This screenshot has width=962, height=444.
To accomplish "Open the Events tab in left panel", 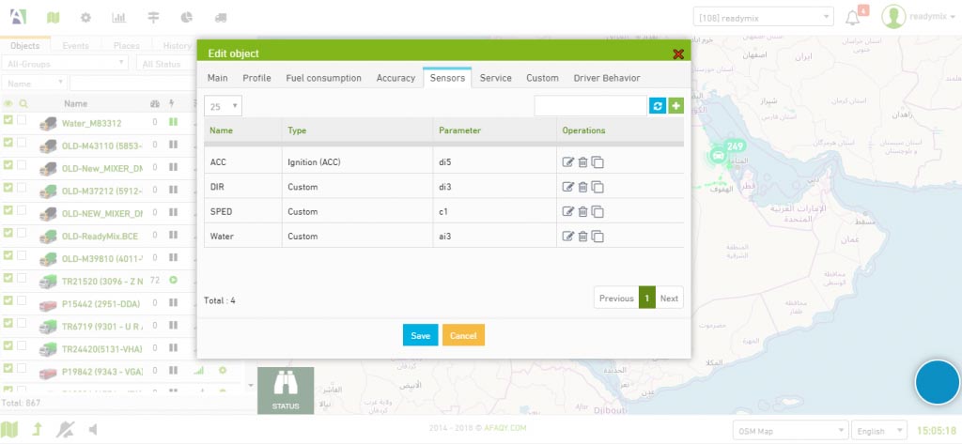I will point(75,45).
